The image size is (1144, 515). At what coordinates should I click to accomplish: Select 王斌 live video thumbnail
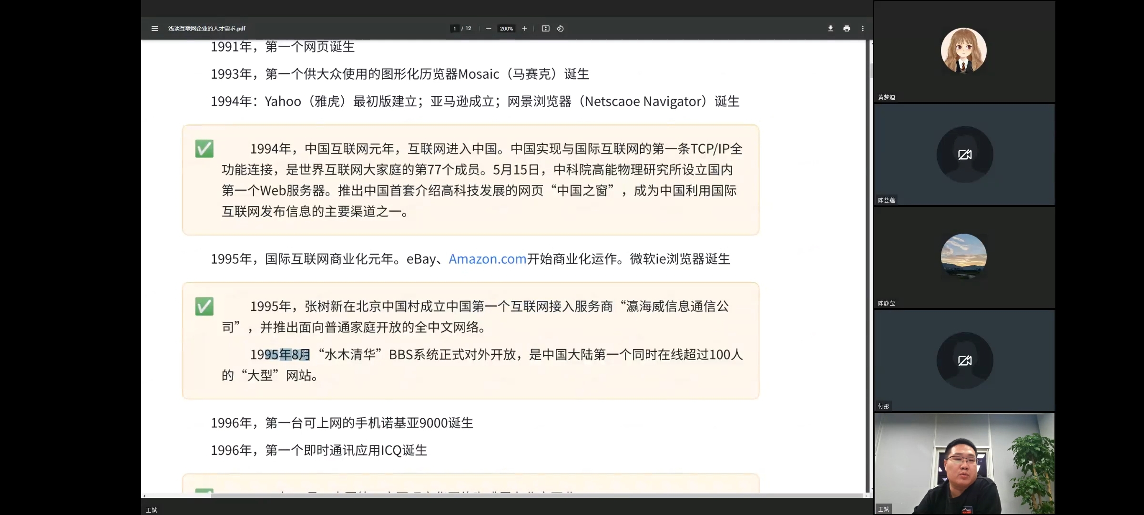click(964, 463)
